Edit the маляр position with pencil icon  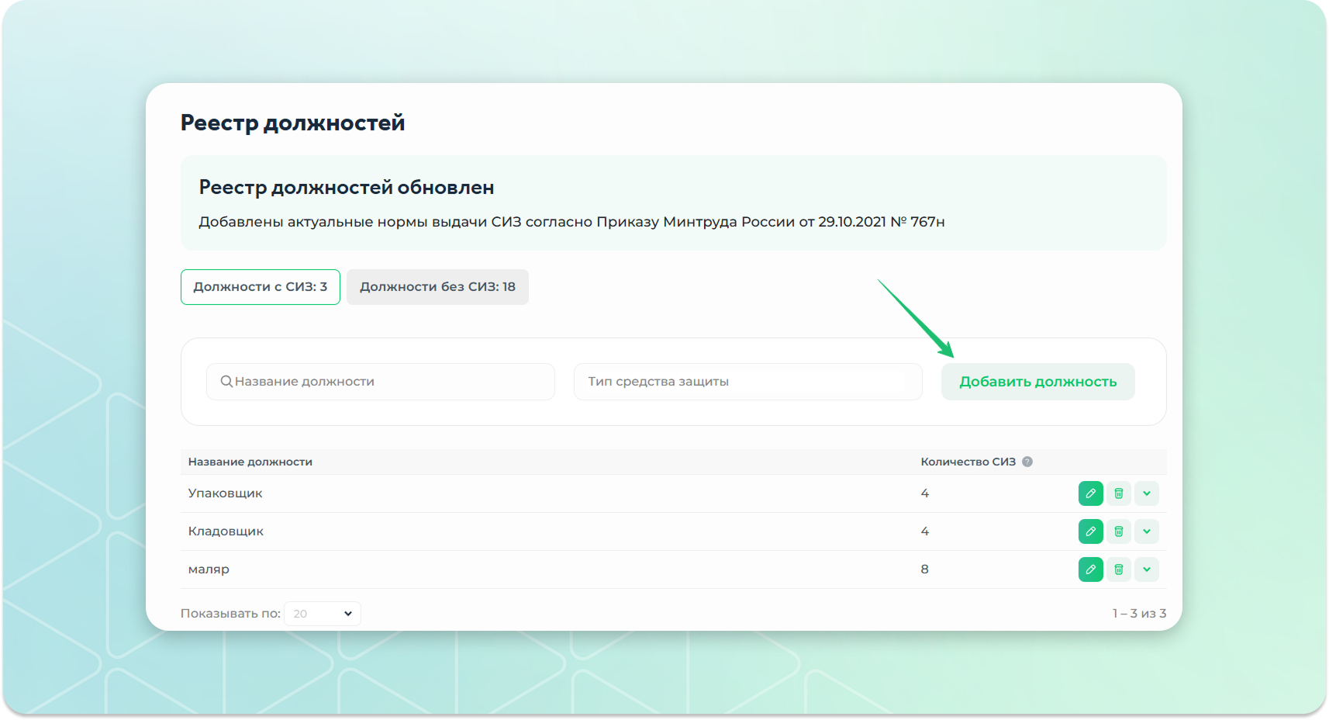tap(1090, 569)
